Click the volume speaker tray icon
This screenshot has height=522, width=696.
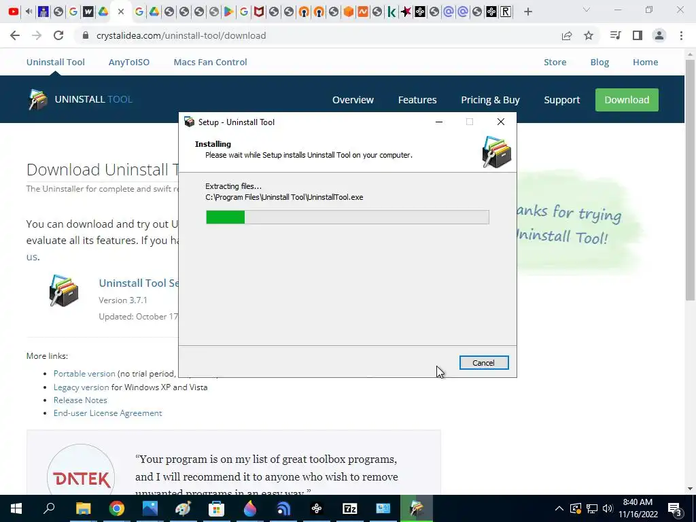pos(608,508)
